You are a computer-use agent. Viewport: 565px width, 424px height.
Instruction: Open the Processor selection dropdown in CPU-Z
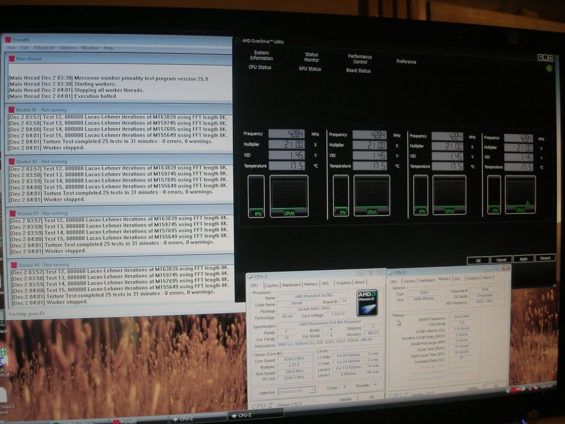coord(296,390)
